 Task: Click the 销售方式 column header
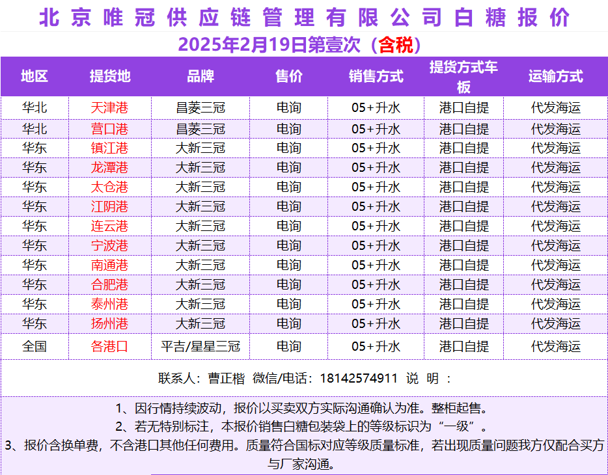(x=376, y=76)
